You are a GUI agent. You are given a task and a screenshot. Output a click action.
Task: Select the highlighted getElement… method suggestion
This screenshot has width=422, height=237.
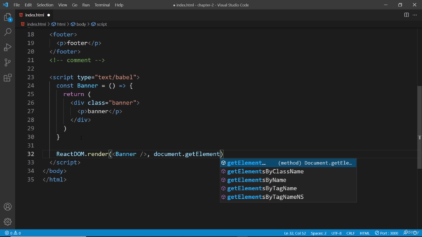point(288,163)
